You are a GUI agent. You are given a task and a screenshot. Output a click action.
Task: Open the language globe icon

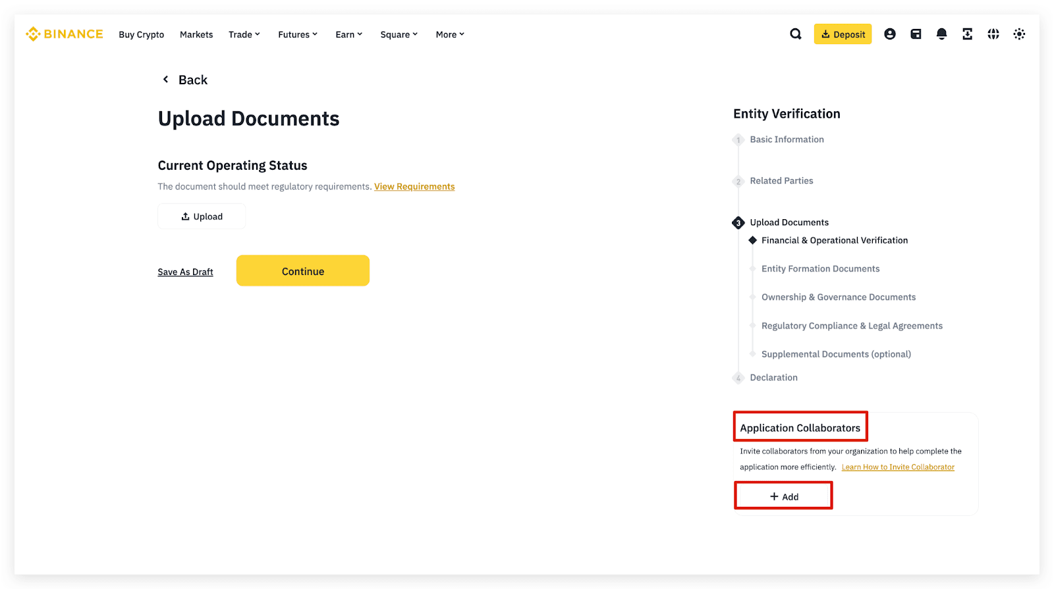point(993,34)
